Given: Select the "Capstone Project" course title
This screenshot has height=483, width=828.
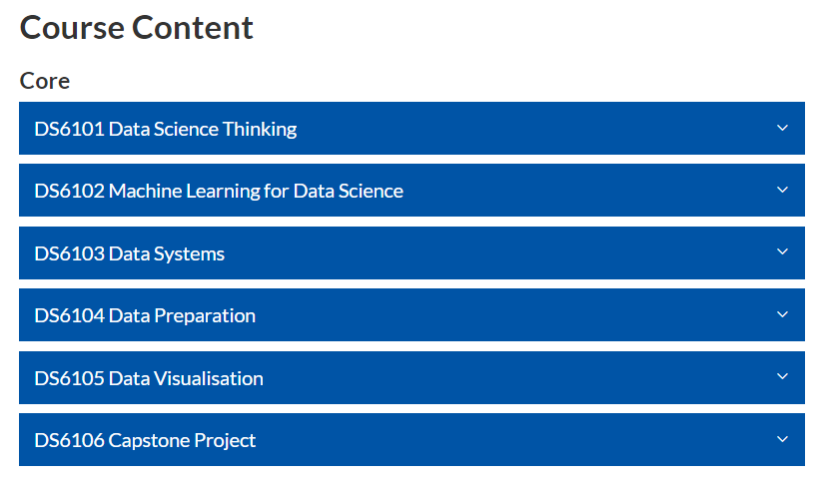Looking at the screenshot, I should coord(182,440).
